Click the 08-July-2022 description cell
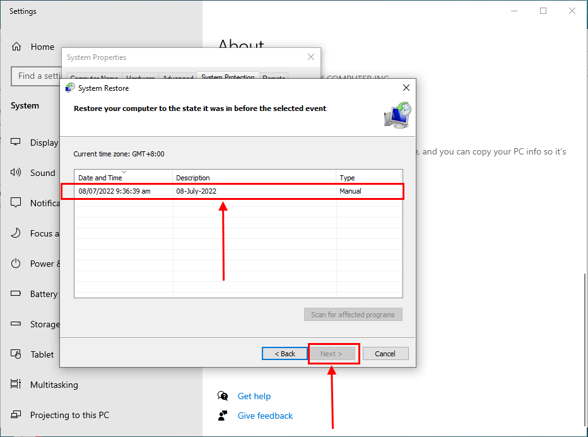Screen dimensions: 588x437 click(196, 191)
